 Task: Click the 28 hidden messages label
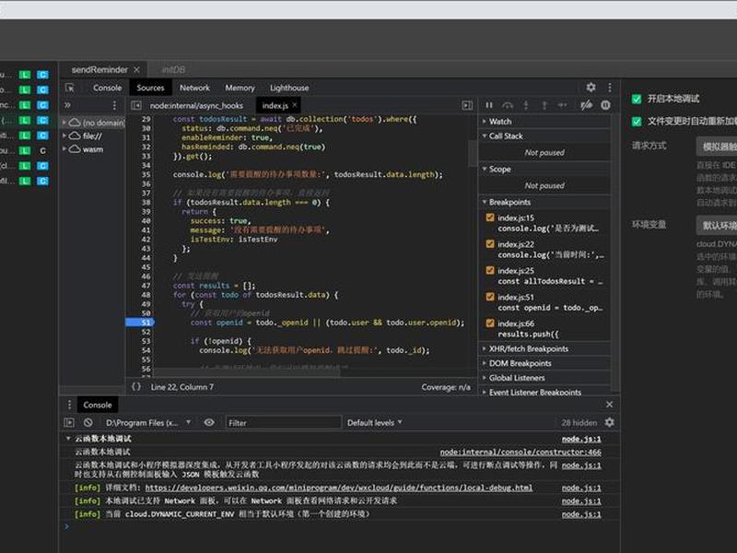coord(579,423)
